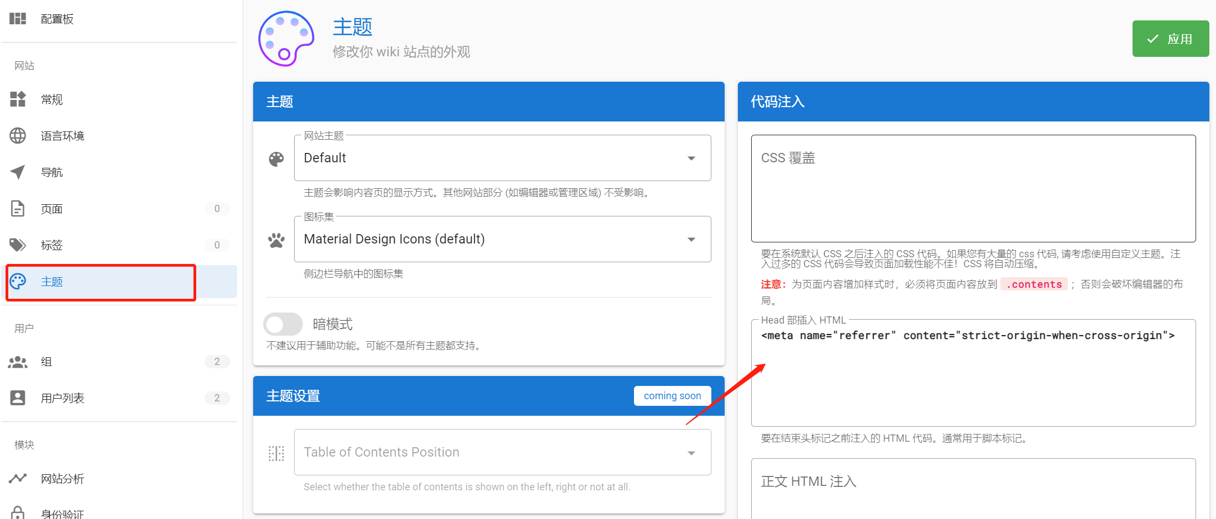1216x519 pixels.
Task: Click the navigation arrow icon for 导航
Action: coord(18,172)
